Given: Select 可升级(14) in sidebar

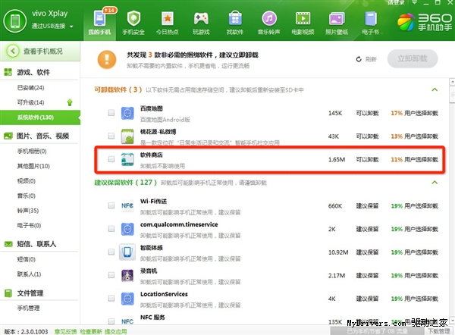Looking at the screenshot, I should point(31,102).
